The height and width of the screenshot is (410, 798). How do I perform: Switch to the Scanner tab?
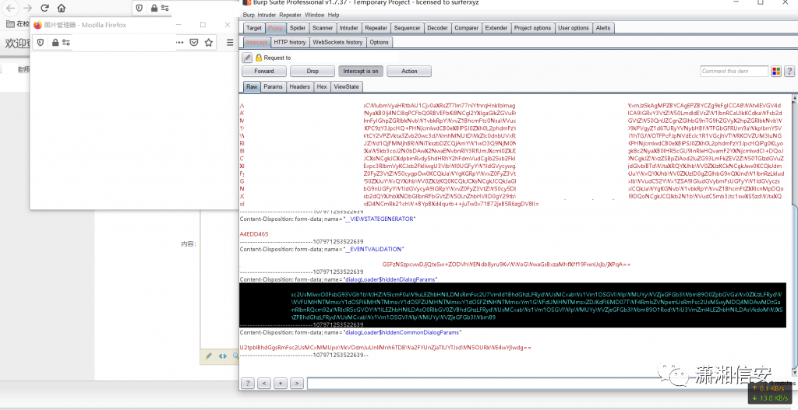click(323, 28)
